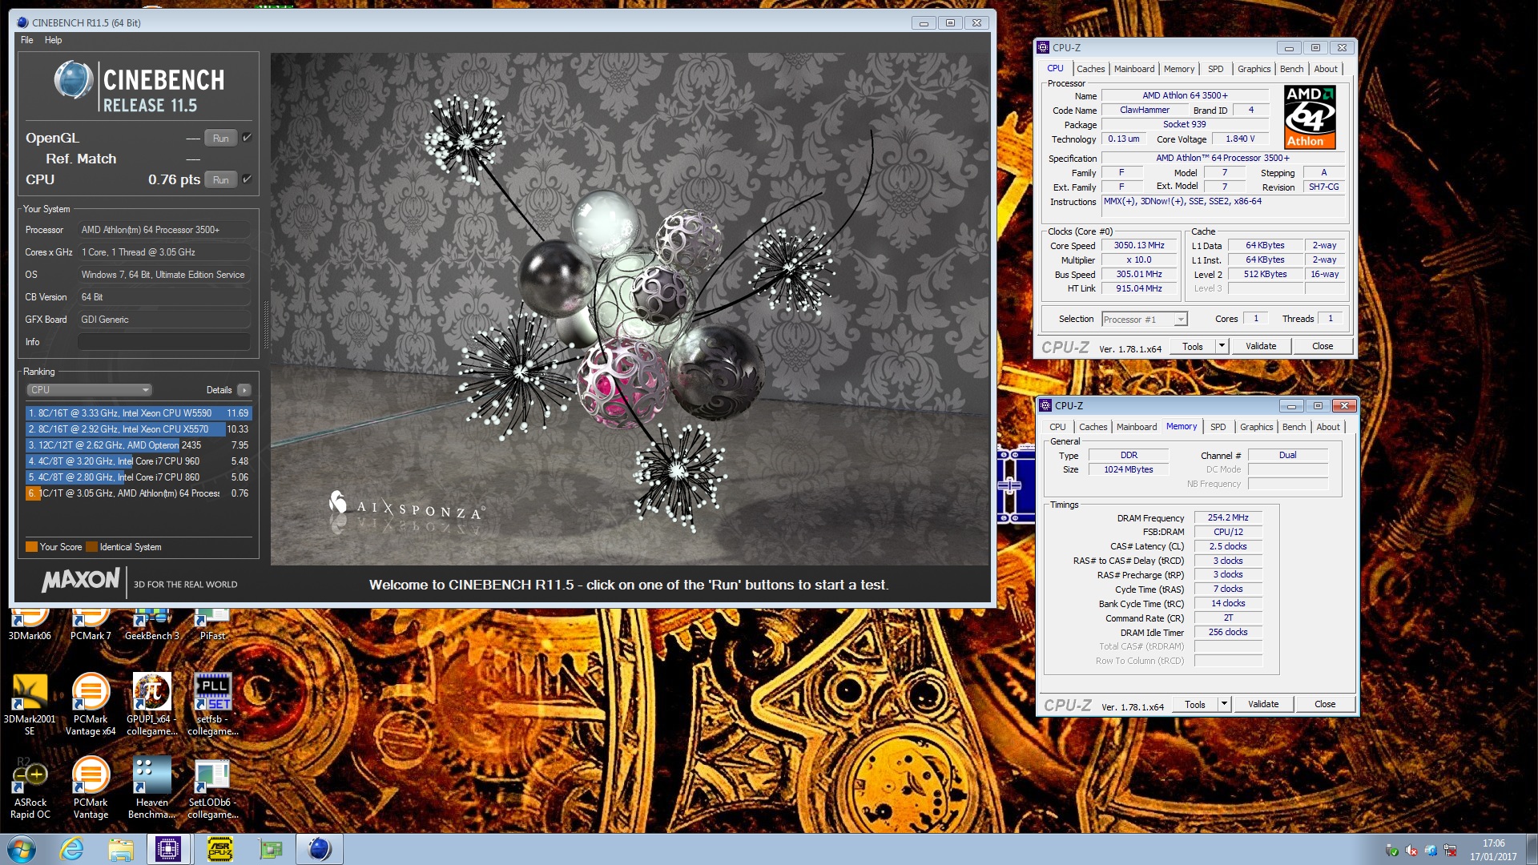Open the 3DMark2001 SE desktop shortcut

click(x=30, y=704)
